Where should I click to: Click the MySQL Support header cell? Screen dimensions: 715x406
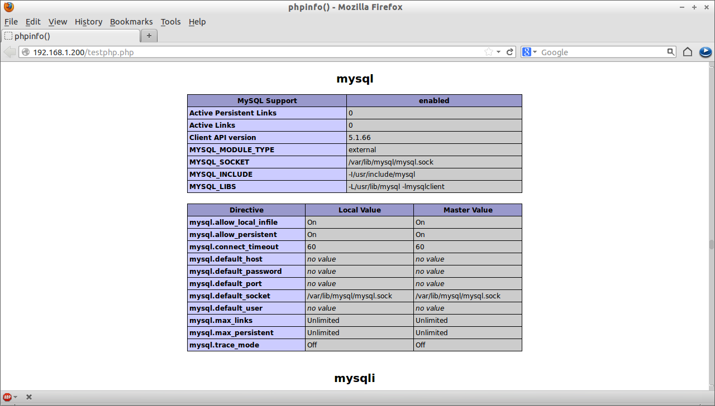pos(267,101)
